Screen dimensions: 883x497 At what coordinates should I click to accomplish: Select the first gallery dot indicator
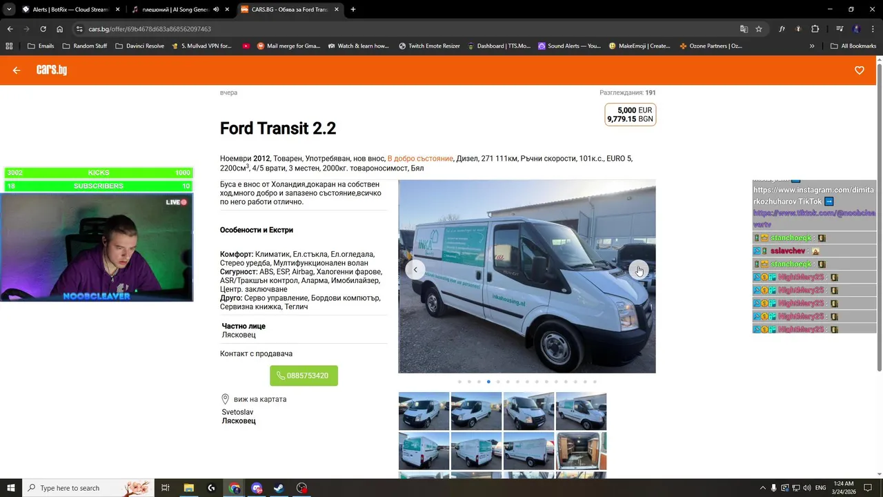(x=459, y=382)
